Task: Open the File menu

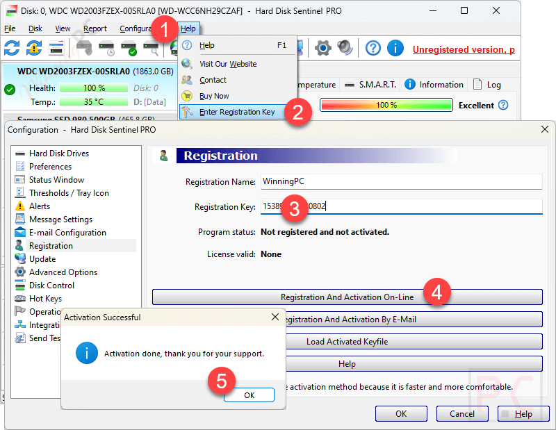Action: click(x=10, y=28)
